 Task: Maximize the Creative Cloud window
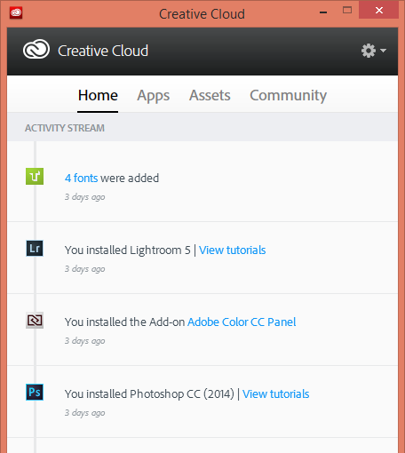click(347, 11)
